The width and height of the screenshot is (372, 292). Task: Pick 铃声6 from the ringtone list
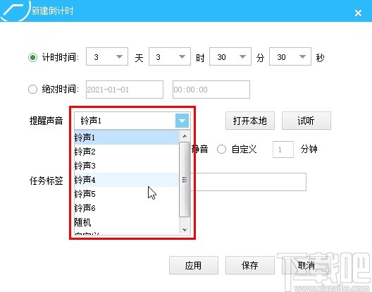(127, 208)
